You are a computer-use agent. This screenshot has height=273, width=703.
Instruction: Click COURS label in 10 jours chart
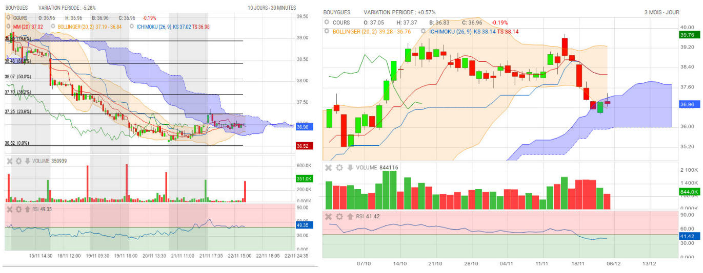click(21, 18)
